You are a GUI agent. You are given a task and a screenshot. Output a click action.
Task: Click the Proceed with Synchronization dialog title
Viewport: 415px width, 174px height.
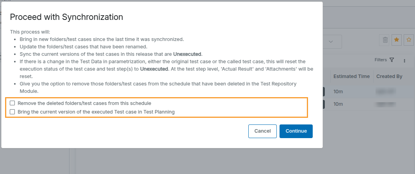66,17
